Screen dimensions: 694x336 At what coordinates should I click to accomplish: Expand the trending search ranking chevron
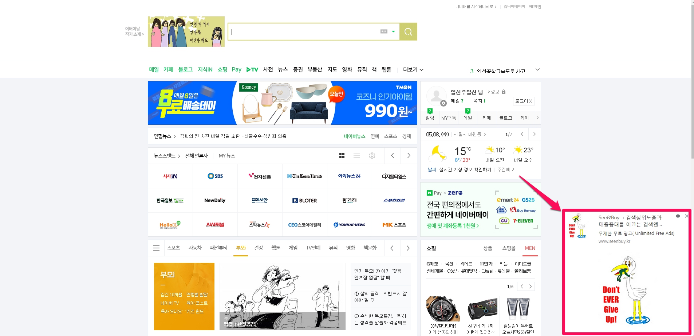tap(537, 69)
